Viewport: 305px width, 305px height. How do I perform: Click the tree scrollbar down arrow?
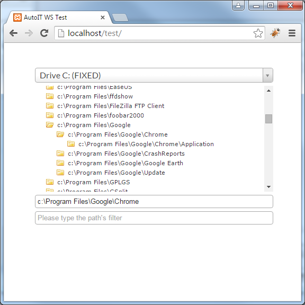tap(268, 187)
